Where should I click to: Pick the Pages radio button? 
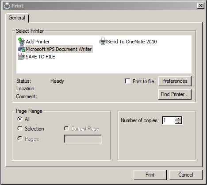point(20,139)
